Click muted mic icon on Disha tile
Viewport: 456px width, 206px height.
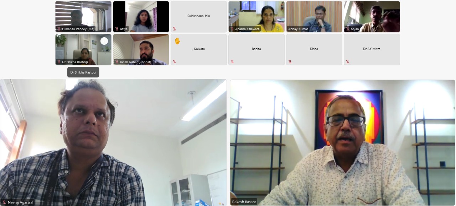point(290,62)
